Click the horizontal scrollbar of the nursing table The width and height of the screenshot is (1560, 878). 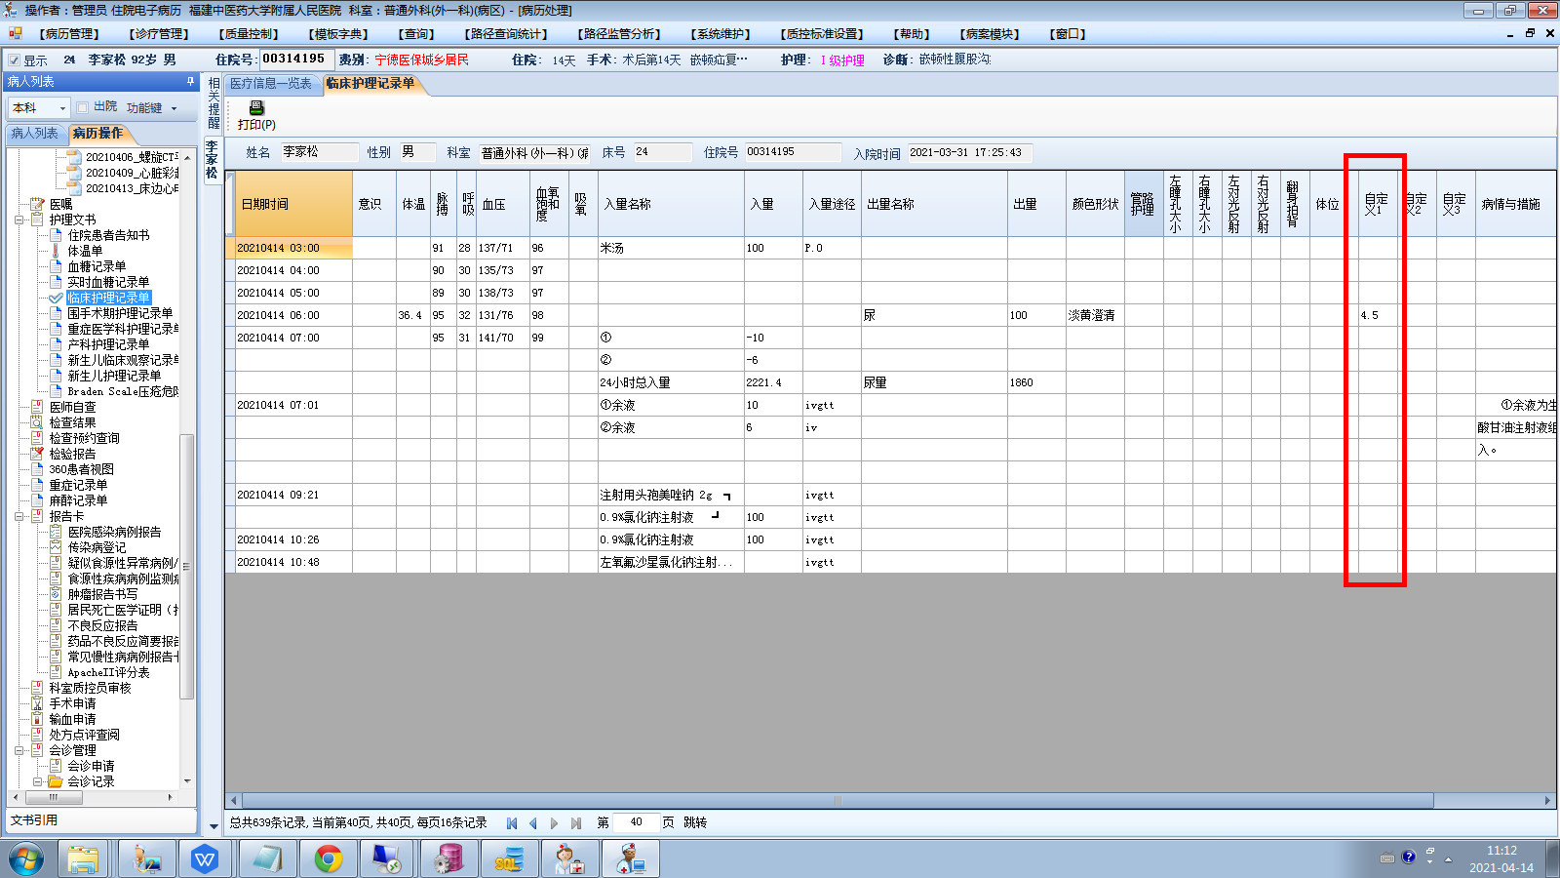[838, 801]
